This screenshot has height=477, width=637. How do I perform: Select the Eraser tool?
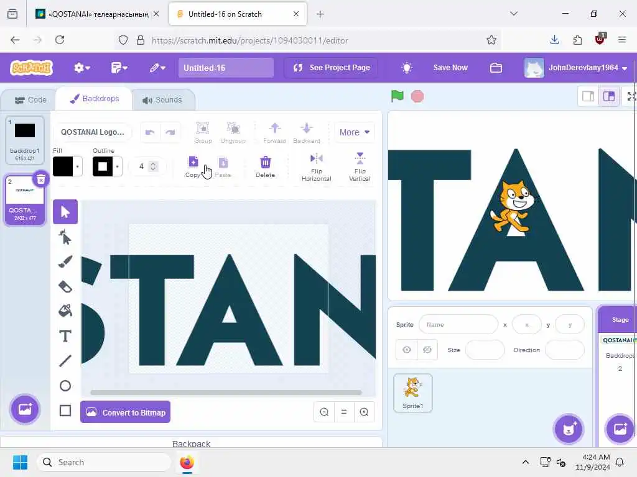click(x=65, y=287)
